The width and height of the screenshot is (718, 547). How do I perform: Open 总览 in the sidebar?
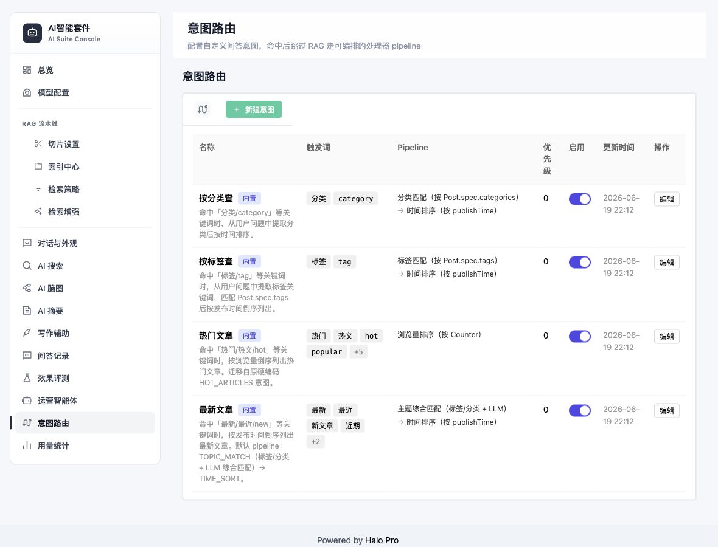click(x=85, y=69)
